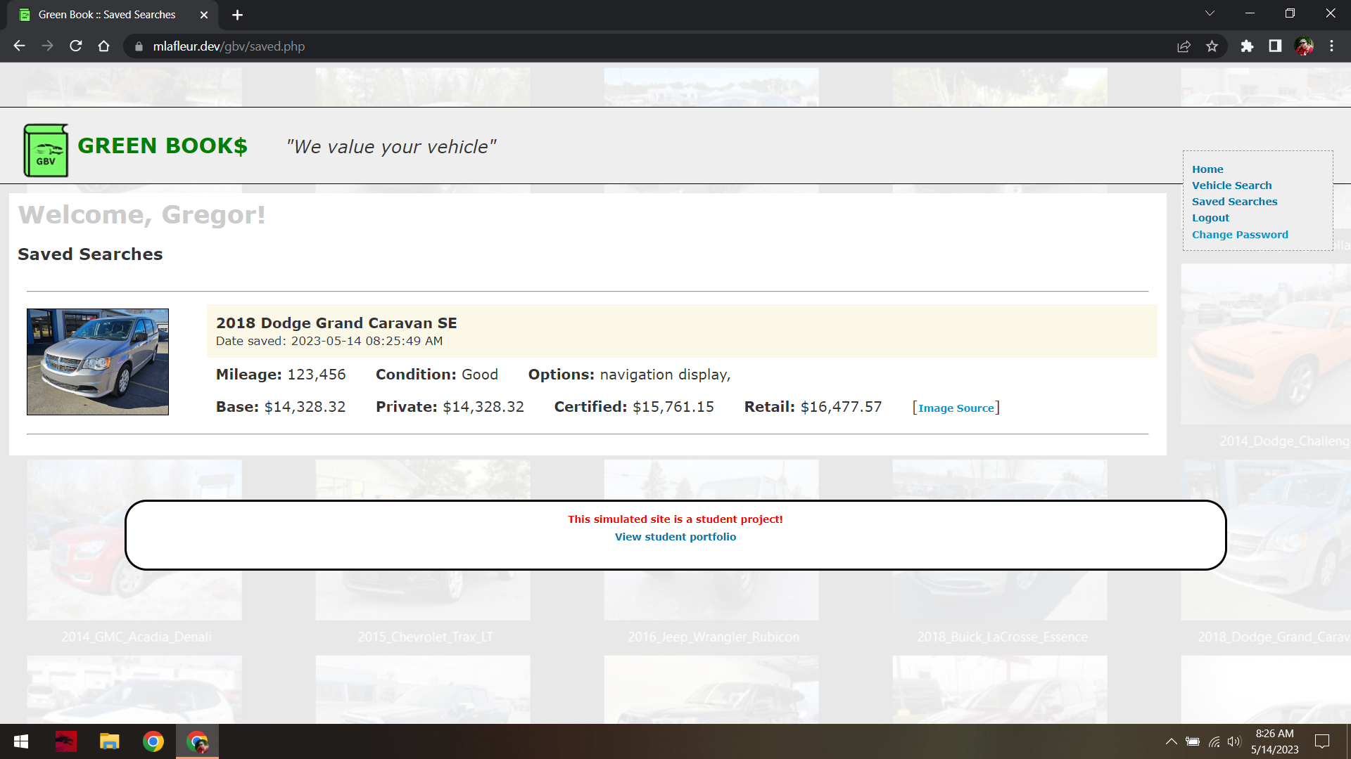The image size is (1351, 759).
Task: Bookmark this page with the star icon
Action: click(x=1212, y=46)
